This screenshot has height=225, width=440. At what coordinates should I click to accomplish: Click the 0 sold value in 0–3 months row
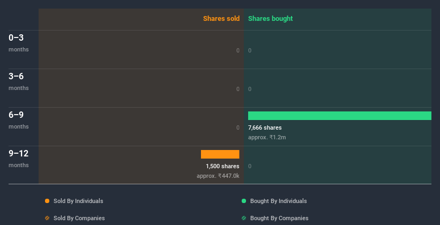coord(238,50)
